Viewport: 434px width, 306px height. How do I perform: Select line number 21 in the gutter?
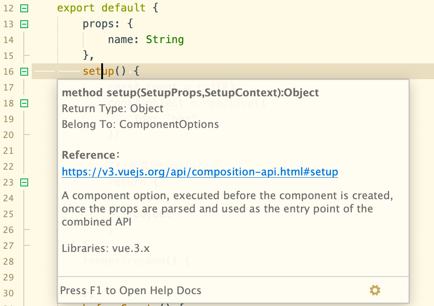point(8,151)
